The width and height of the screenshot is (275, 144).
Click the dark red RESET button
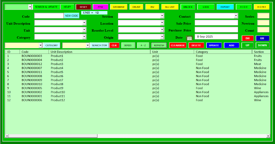pyautogui.click(x=83, y=7)
